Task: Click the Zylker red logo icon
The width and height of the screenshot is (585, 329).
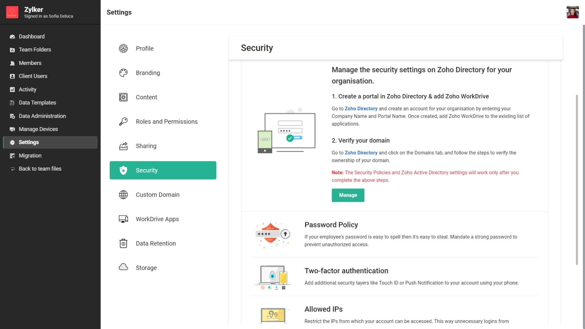Action: (x=12, y=12)
